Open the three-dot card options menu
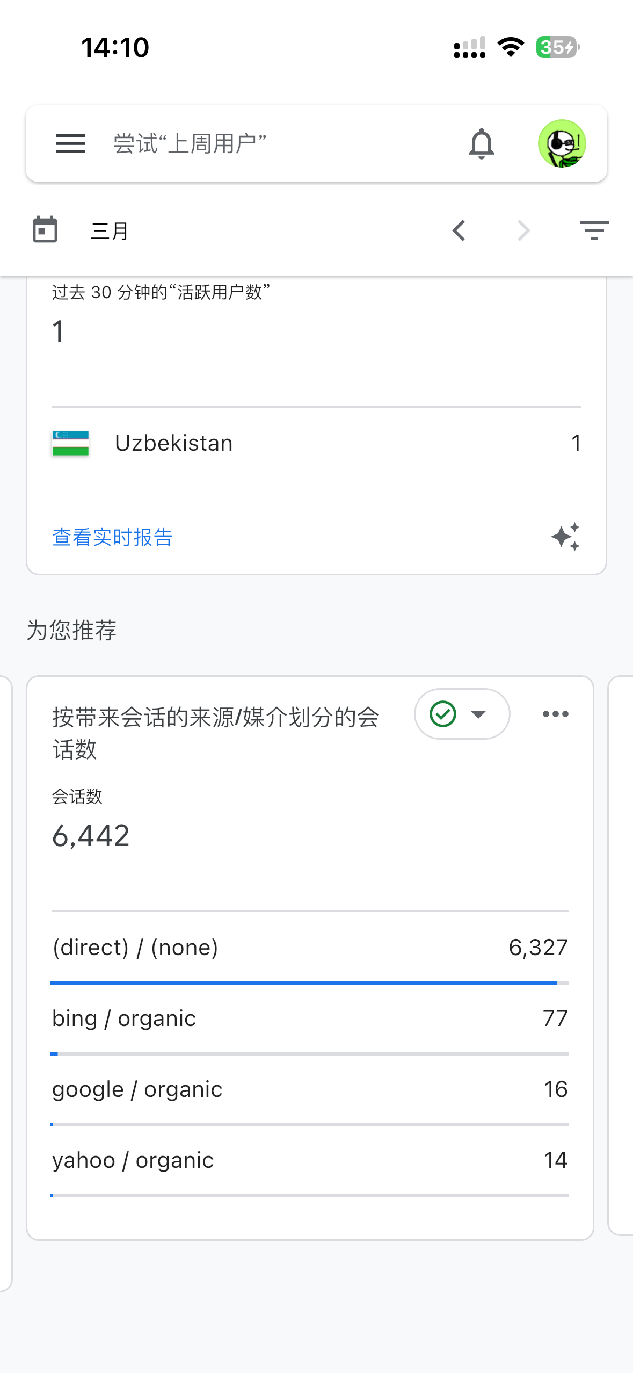The height and width of the screenshot is (1373, 633). click(555, 714)
